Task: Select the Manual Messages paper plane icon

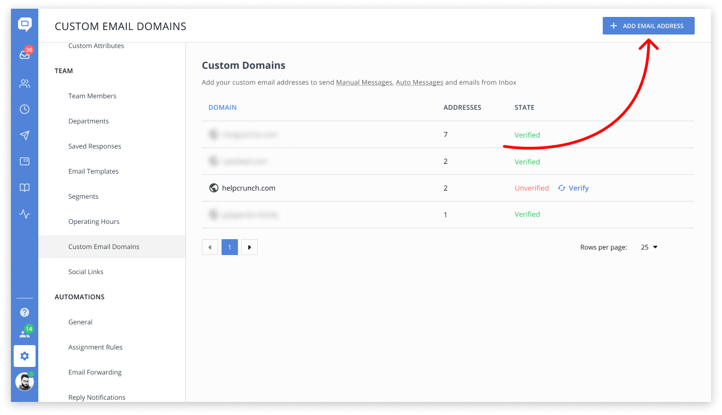Action: [25, 135]
